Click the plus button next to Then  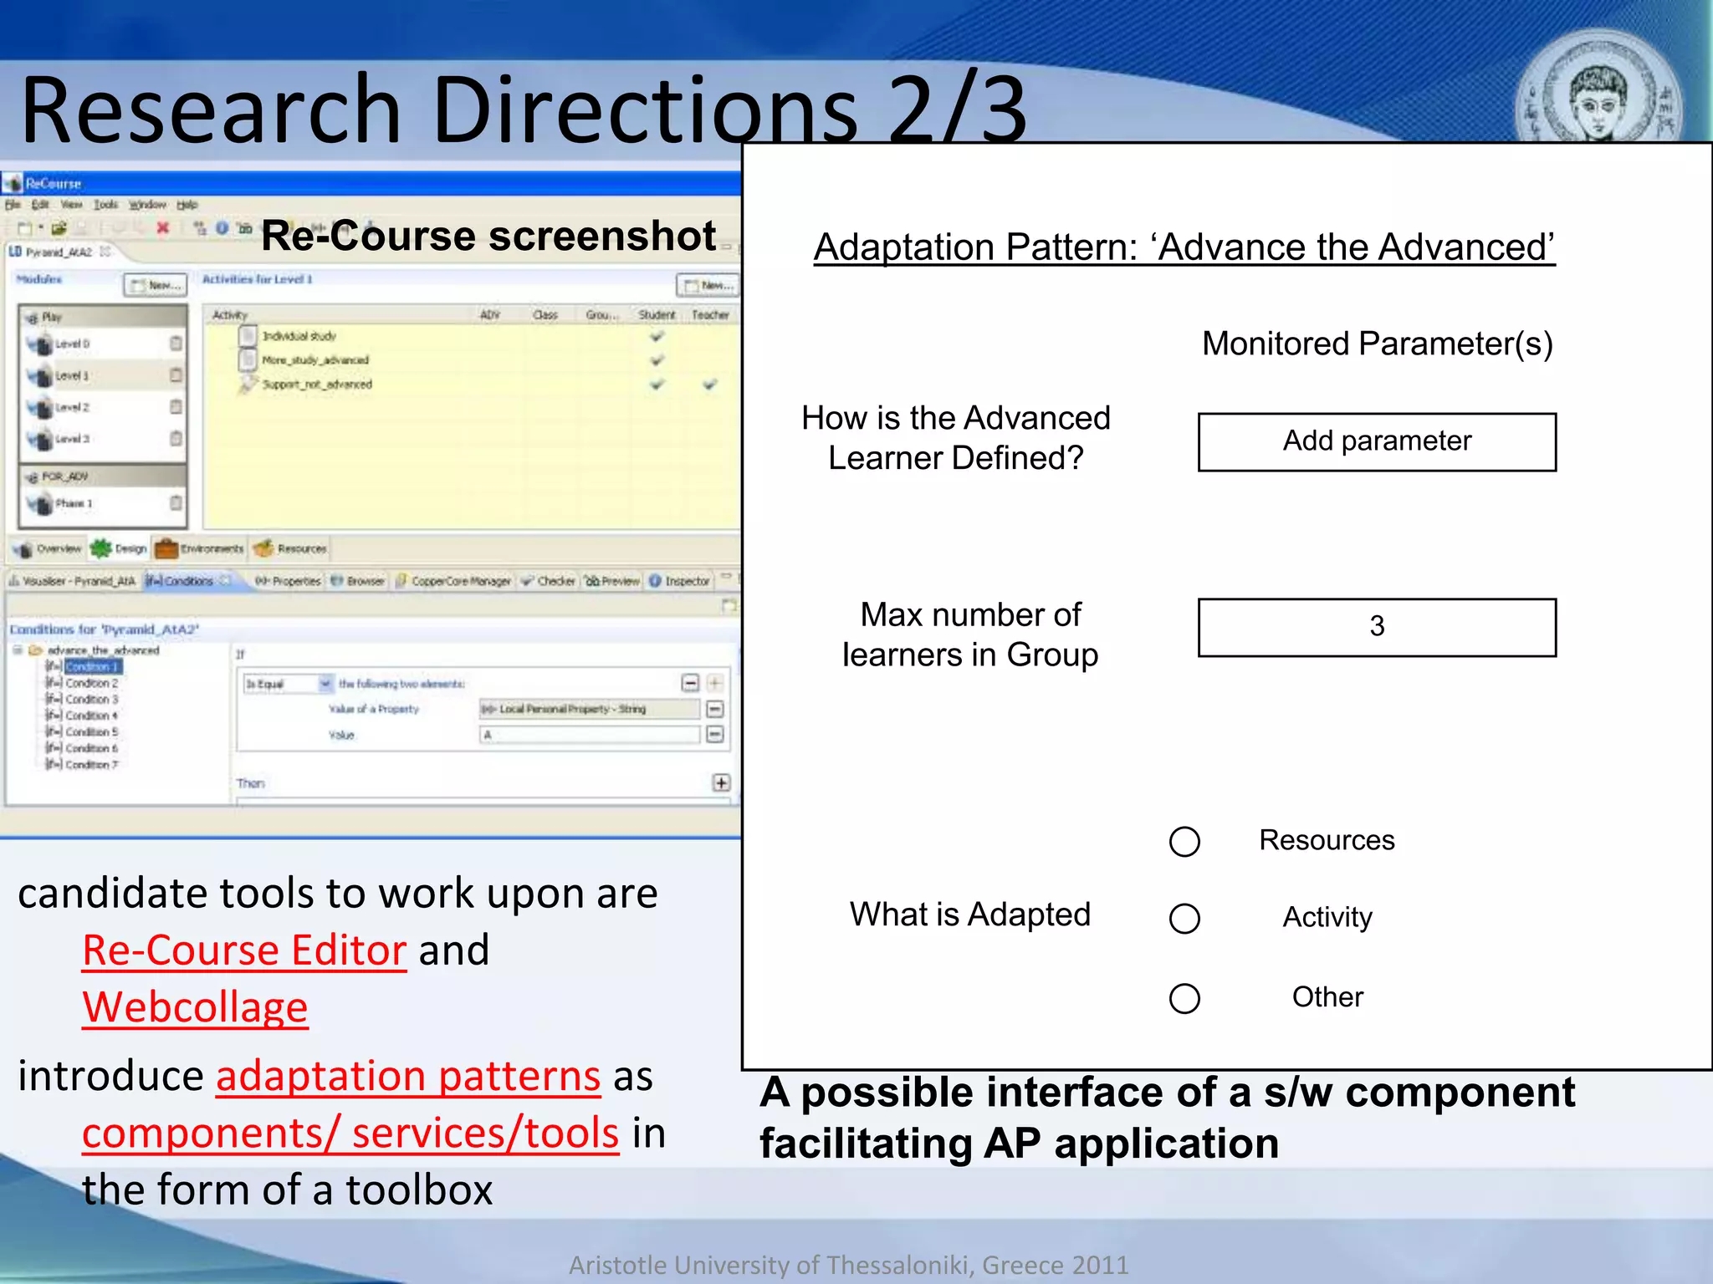coord(722,782)
